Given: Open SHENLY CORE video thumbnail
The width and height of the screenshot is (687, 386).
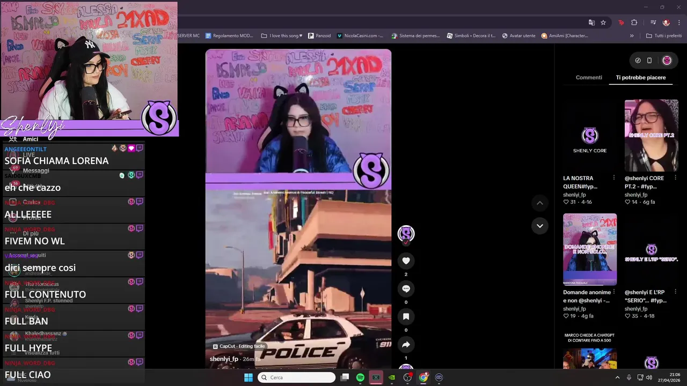Looking at the screenshot, I should [590, 135].
